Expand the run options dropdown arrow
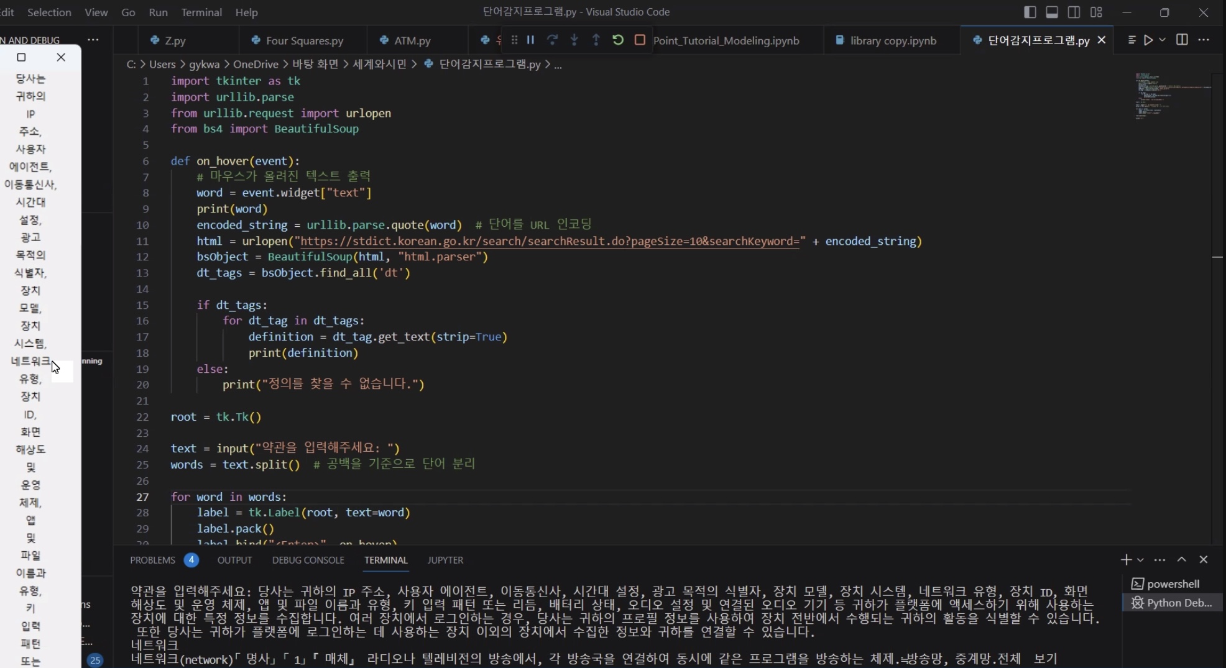 coord(1162,40)
